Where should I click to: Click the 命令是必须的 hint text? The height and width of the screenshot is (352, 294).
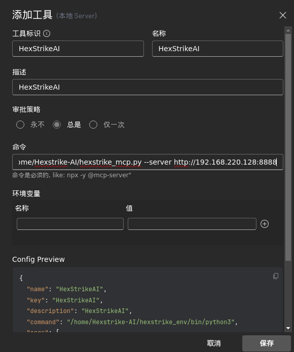pos(71,175)
